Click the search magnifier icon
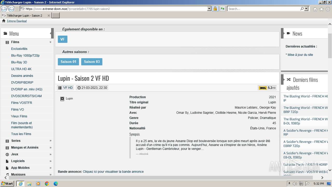Viewport: 332px width, 187px height. coord(302,9)
